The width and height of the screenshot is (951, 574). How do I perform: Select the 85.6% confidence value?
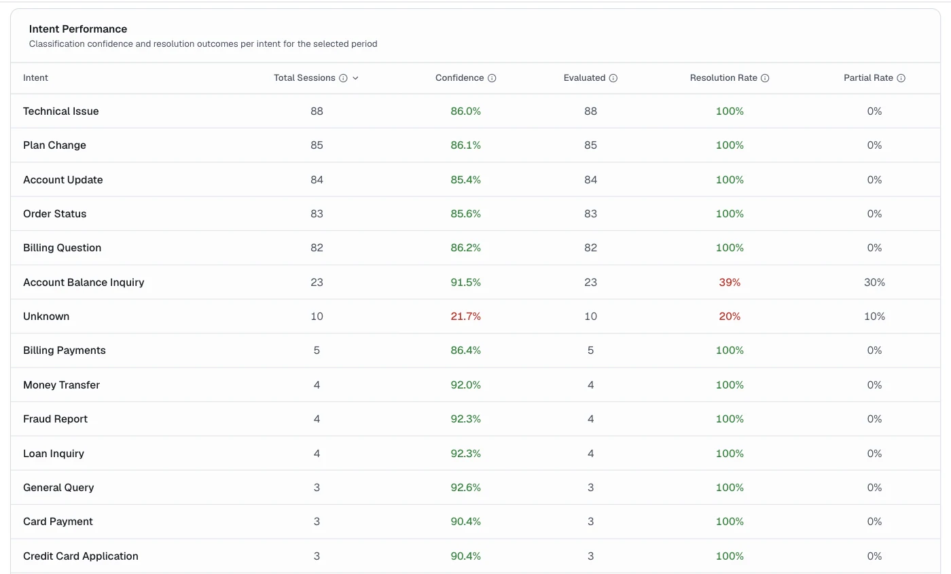coord(466,214)
